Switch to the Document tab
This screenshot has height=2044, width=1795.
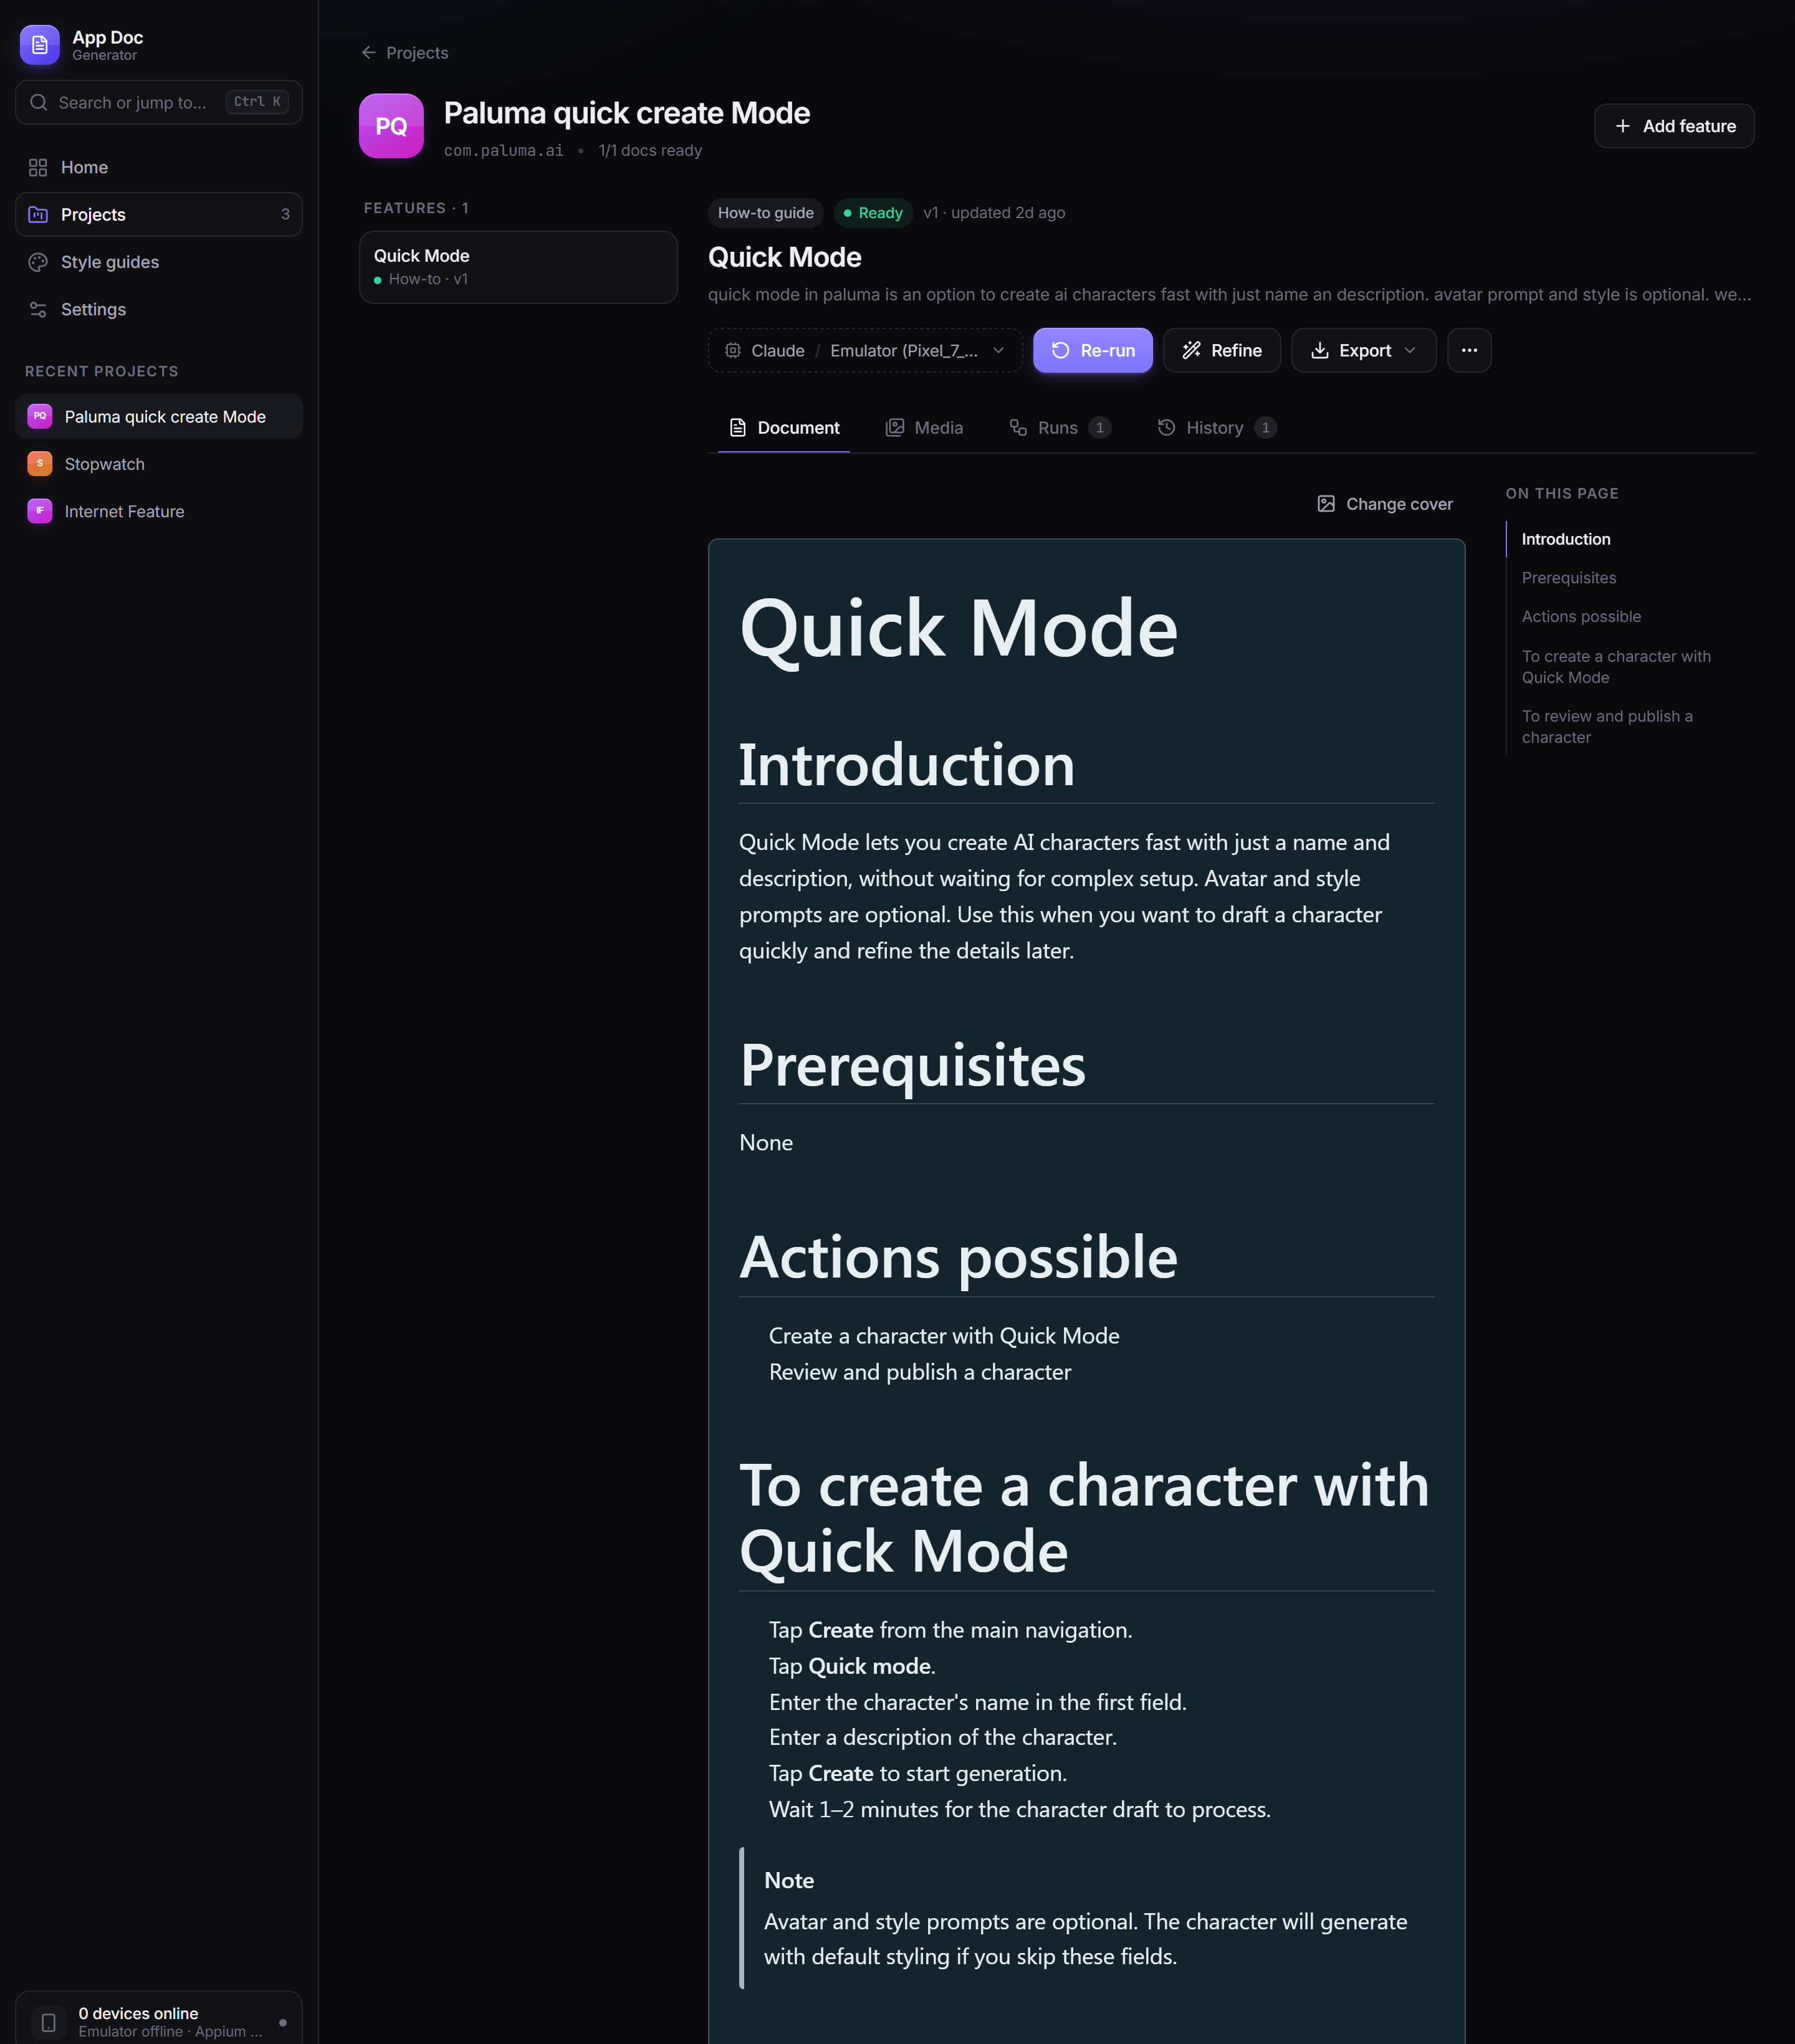pos(784,428)
